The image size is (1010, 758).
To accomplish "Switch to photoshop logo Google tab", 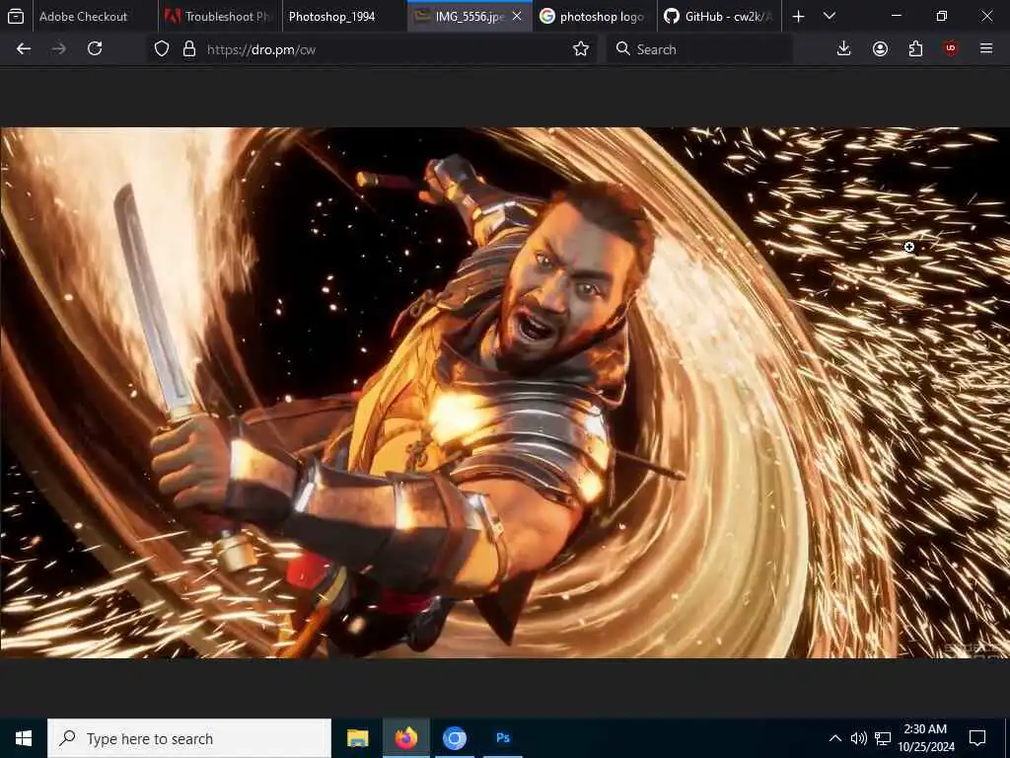I will (595, 16).
